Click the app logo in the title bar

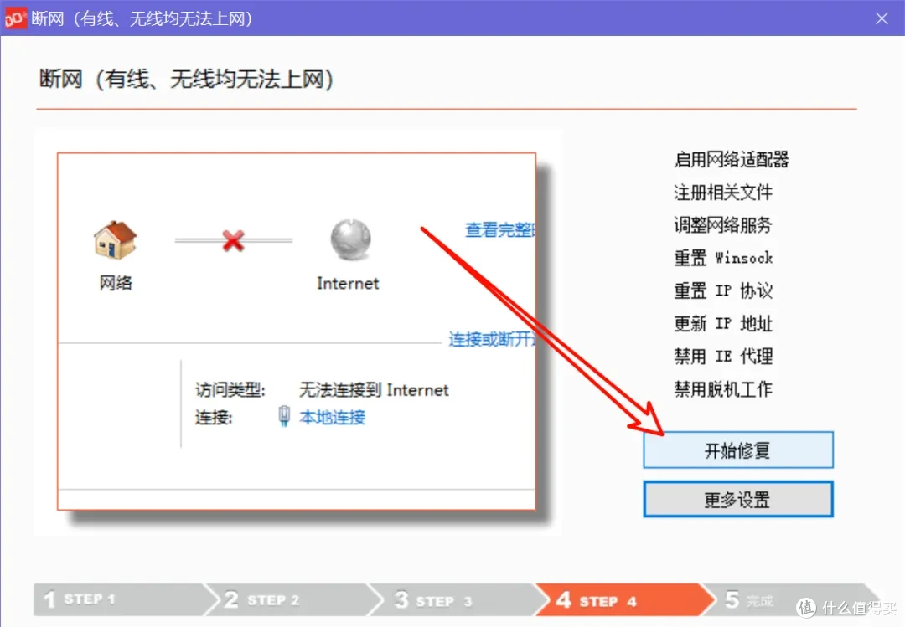pos(15,18)
